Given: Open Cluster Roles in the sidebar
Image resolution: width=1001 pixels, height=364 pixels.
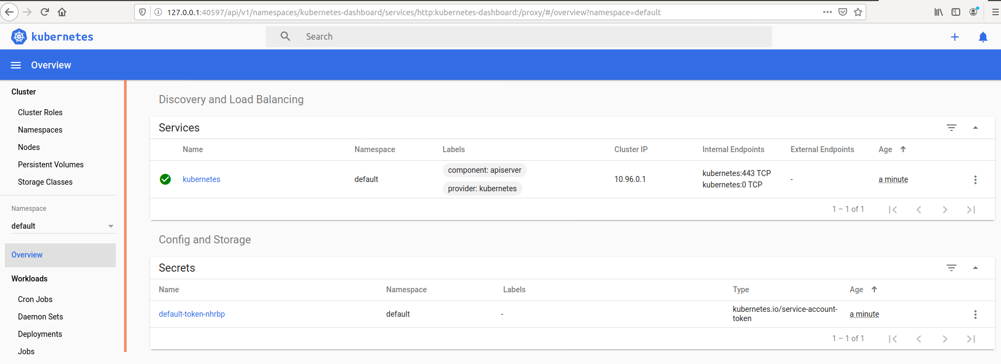Looking at the screenshot, I should coord(40,112).
